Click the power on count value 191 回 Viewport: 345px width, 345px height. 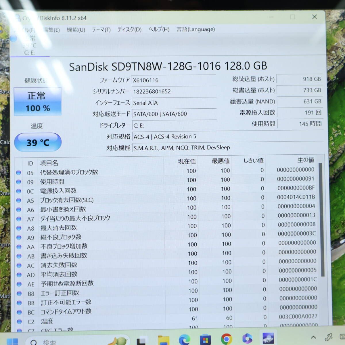300,113
